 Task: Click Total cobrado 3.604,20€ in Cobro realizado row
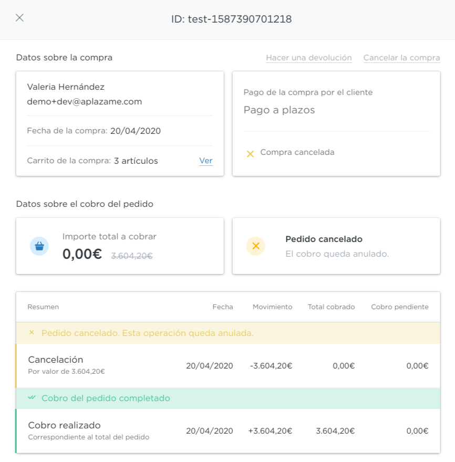335,431
